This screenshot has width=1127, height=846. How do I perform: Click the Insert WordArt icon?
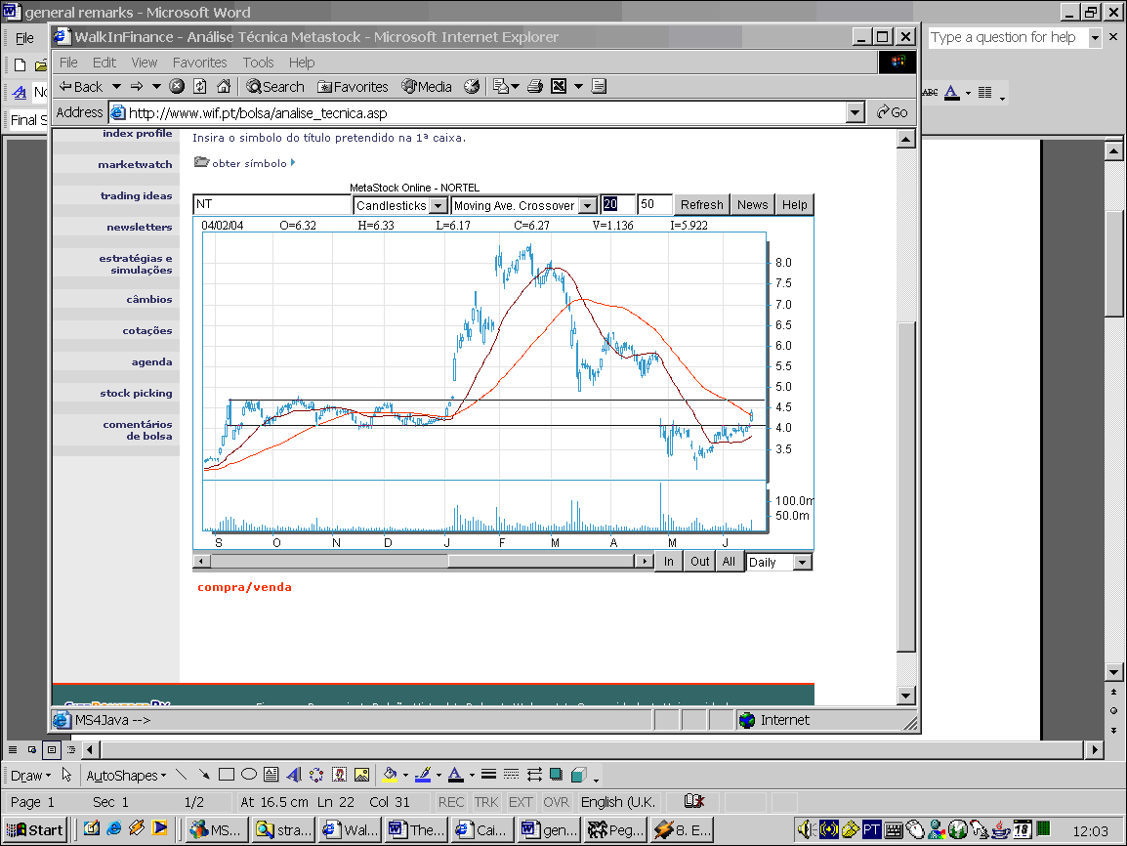(294, 775)
